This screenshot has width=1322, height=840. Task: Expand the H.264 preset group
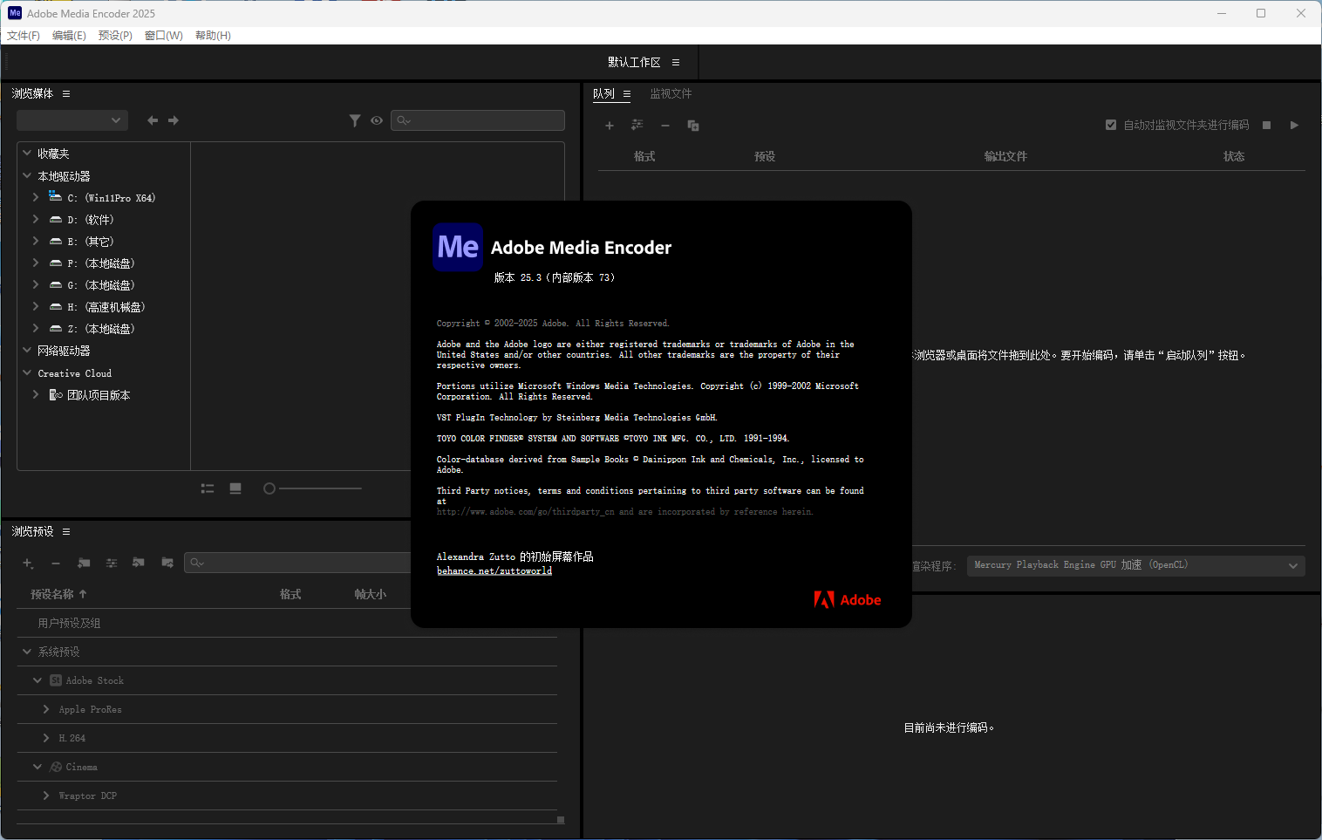46,738
